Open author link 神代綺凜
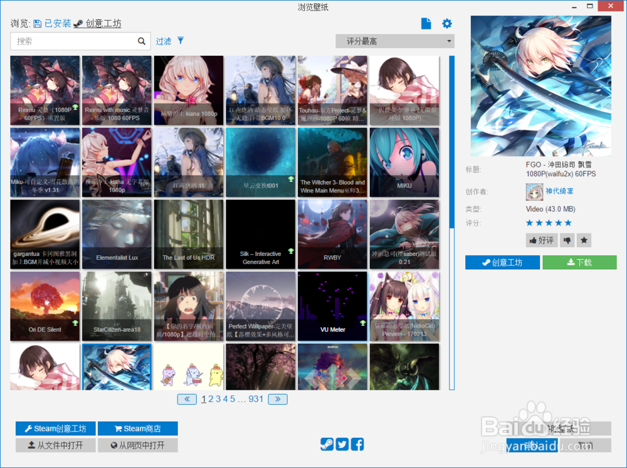 pyautogui.click(x=559, y=191)
